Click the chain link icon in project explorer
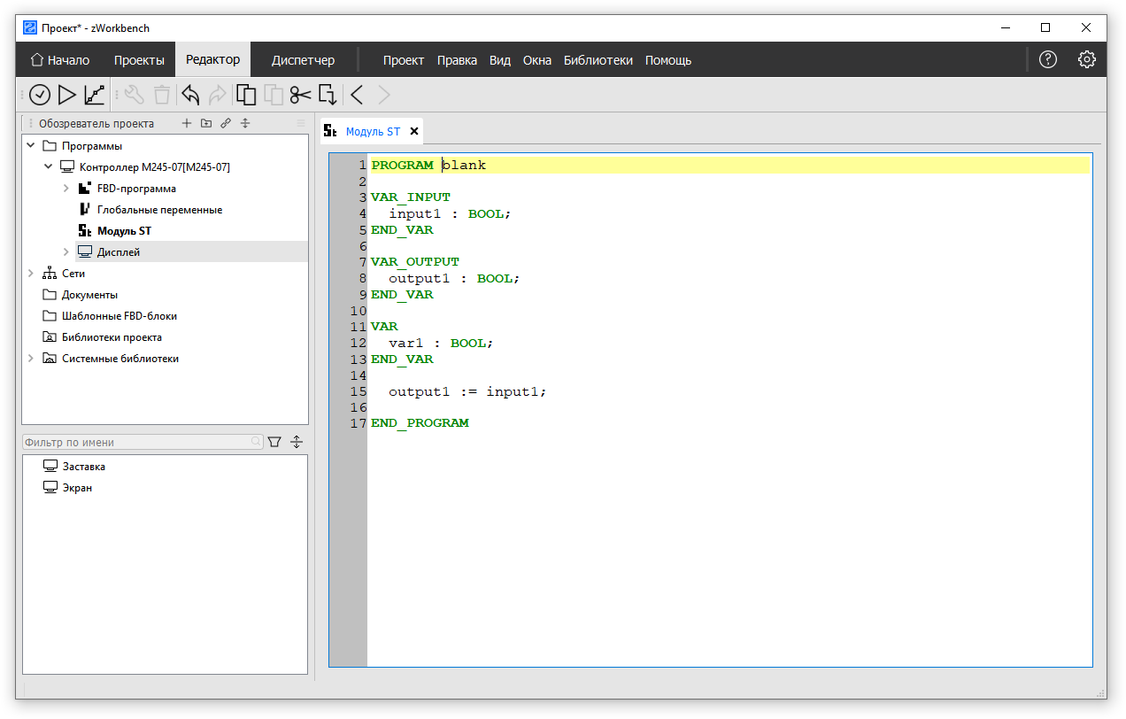Screen dimensions: 1126x719 tap(226, 124)
